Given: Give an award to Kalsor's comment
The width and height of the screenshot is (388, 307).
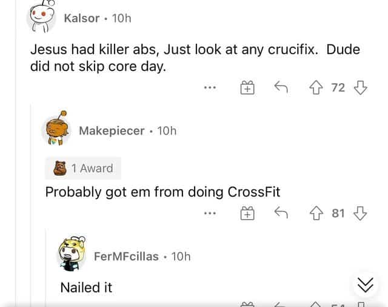Looking at the screenshot, I should tap(247, 89).
